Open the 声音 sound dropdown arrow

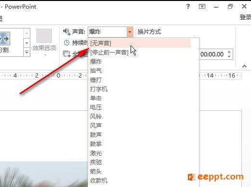coord(130,32)
